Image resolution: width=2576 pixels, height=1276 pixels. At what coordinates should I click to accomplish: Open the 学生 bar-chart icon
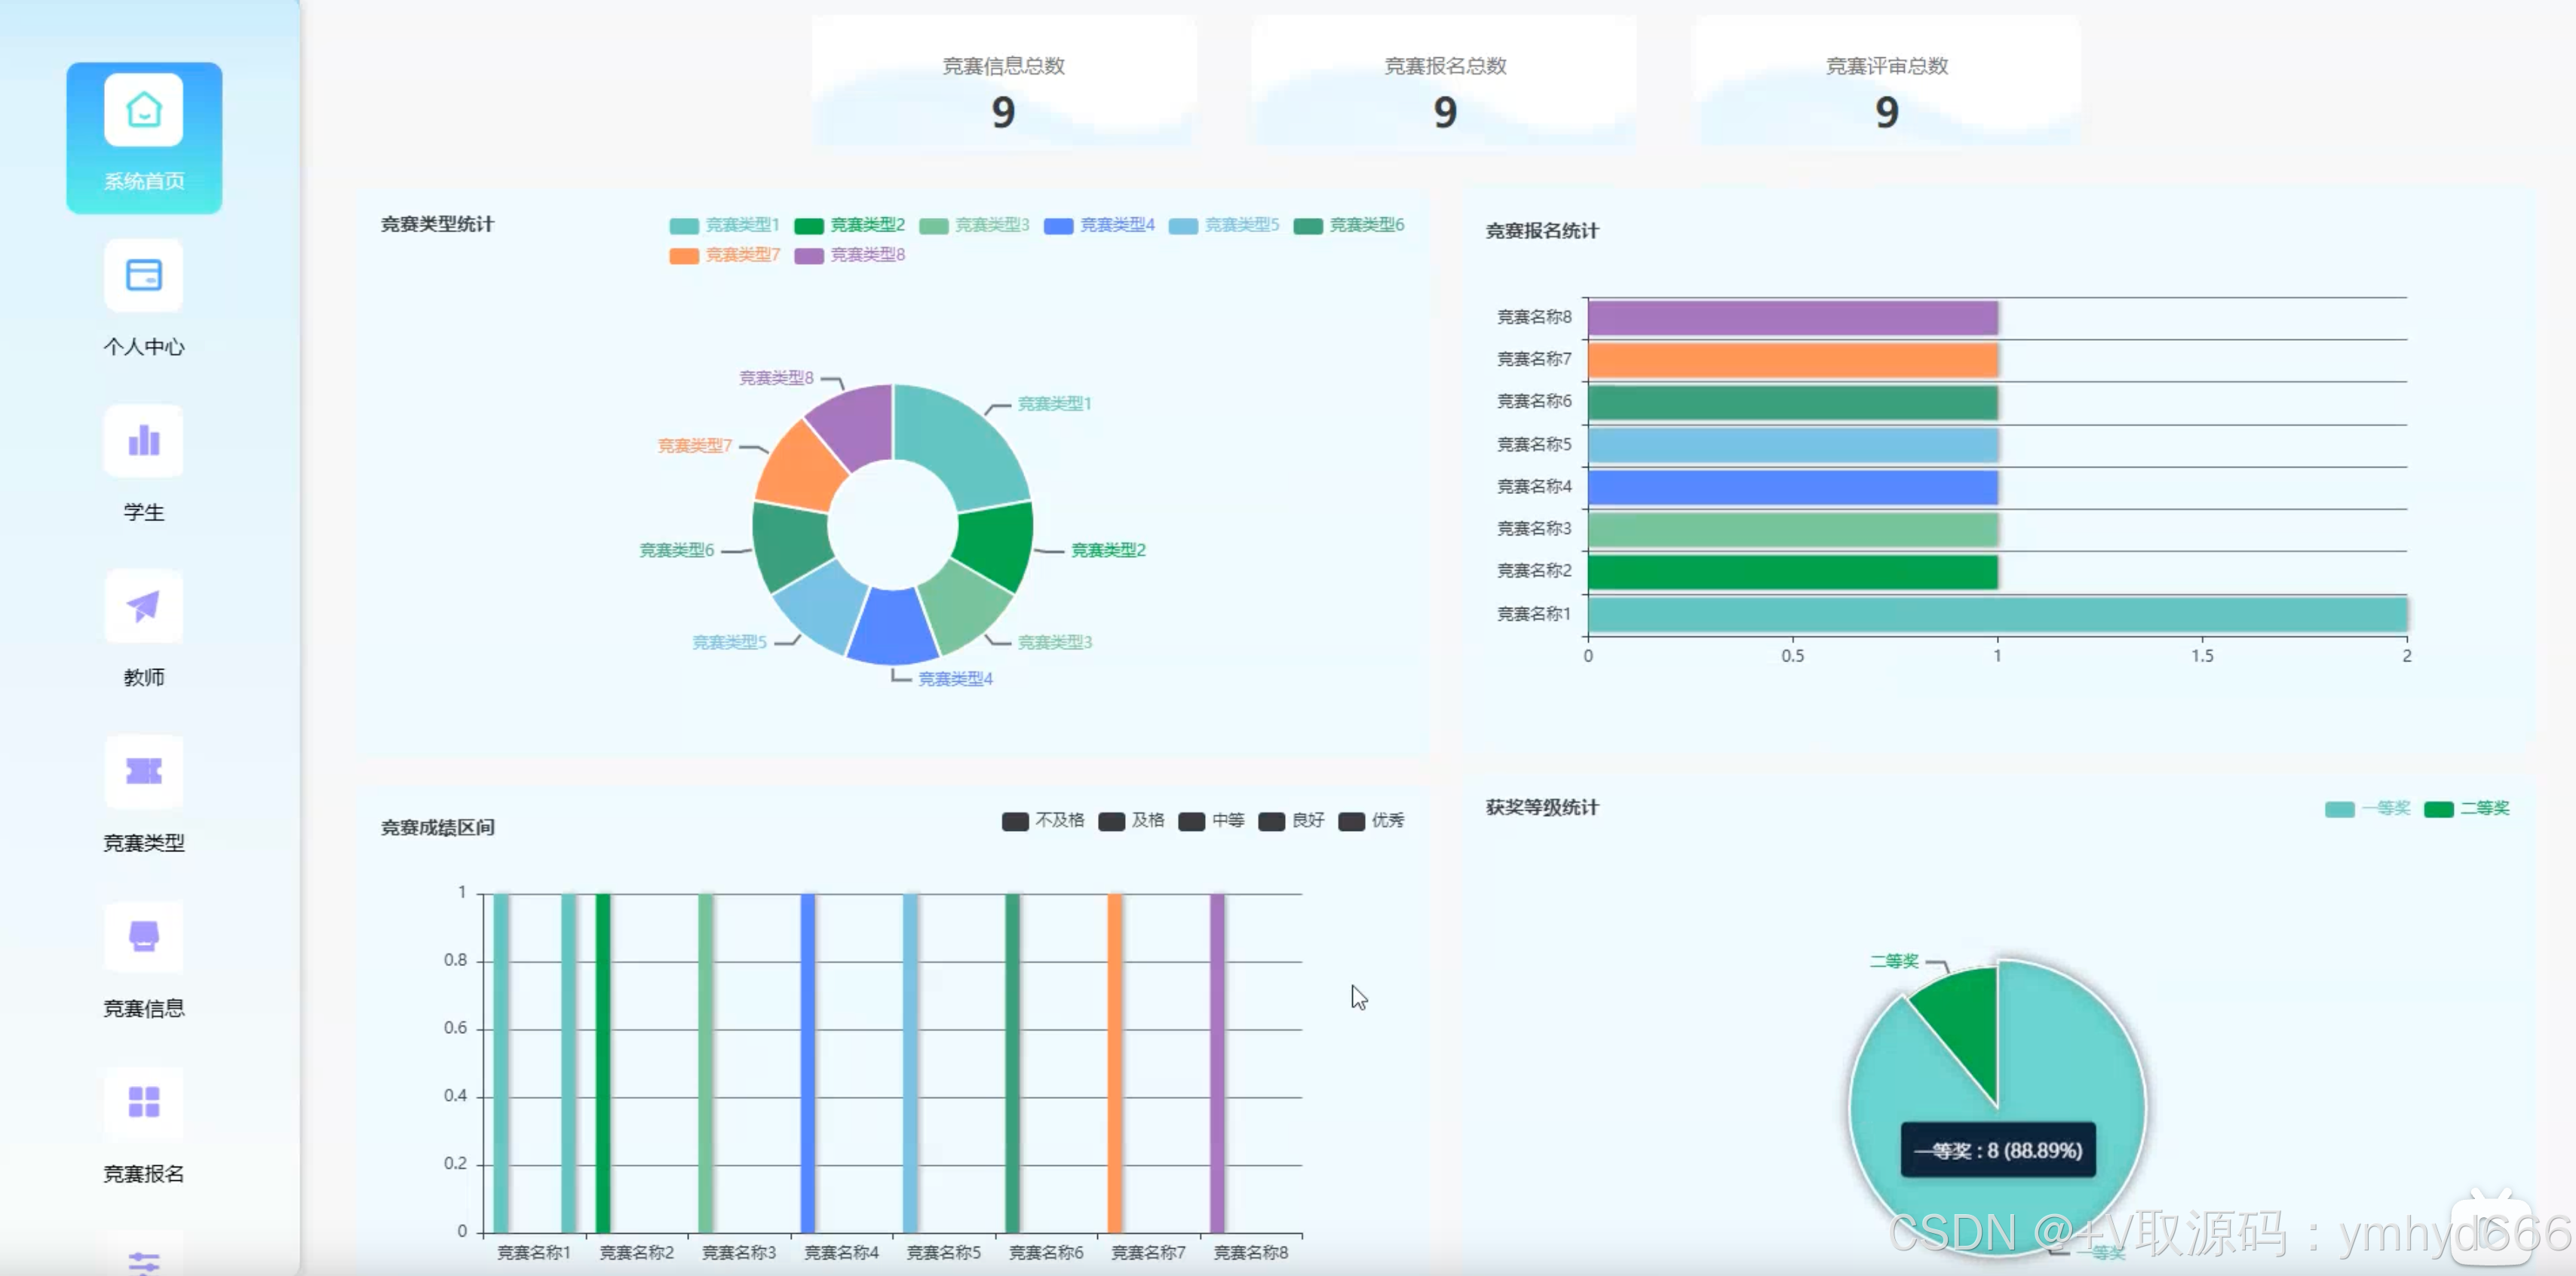coord(143,440)
